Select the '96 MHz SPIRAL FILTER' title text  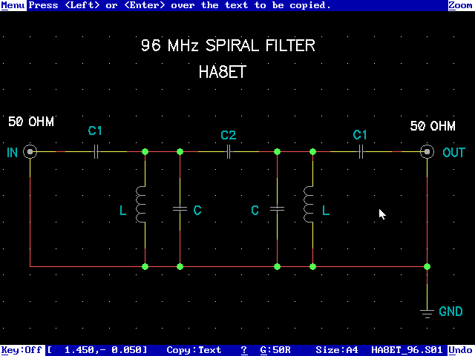tap(228, 46)
